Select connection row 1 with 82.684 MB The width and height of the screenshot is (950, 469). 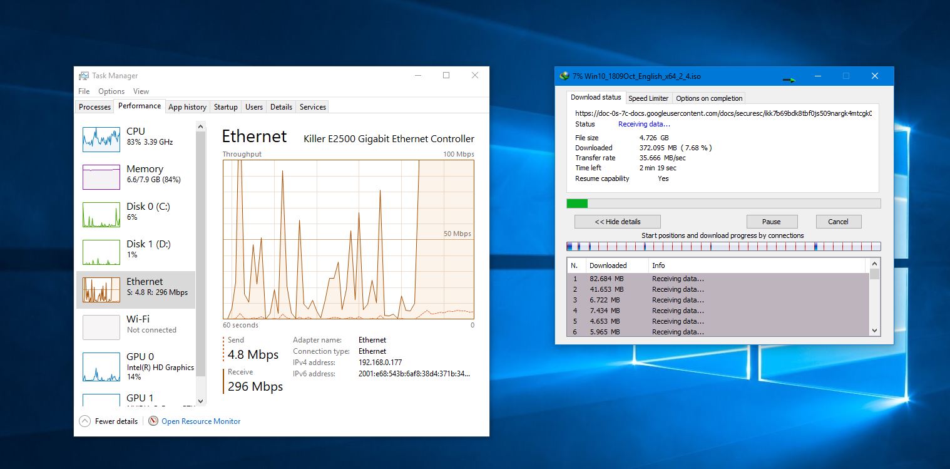click(x=718, y=279)
